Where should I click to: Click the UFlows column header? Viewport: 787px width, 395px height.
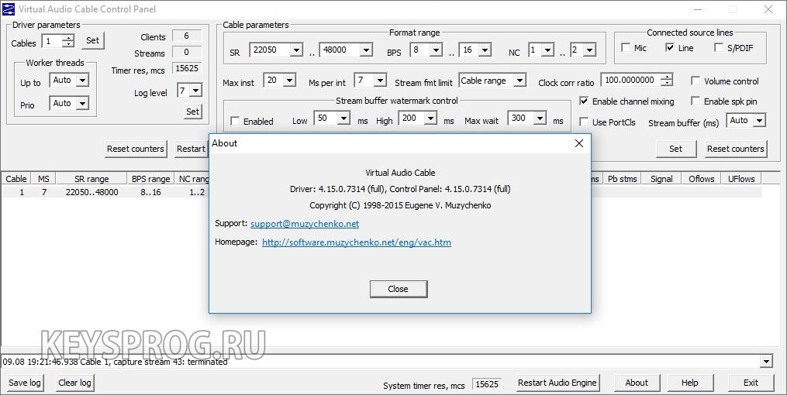tap(741, 178)
